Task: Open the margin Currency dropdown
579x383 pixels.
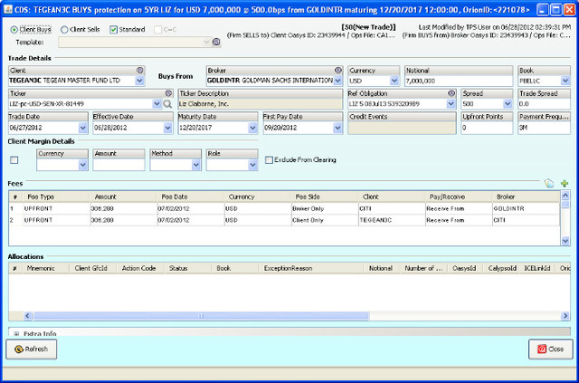Action: 83,166
